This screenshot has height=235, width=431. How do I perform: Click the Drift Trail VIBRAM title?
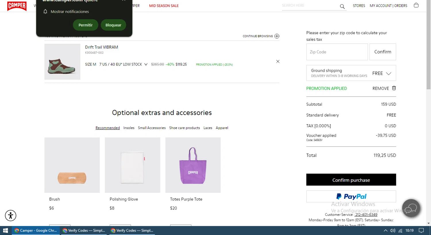point(101,47)
